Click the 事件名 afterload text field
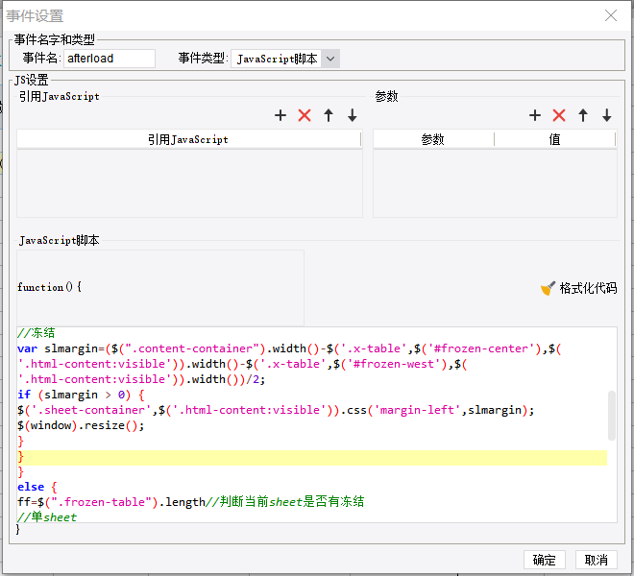 pos(110,59)
